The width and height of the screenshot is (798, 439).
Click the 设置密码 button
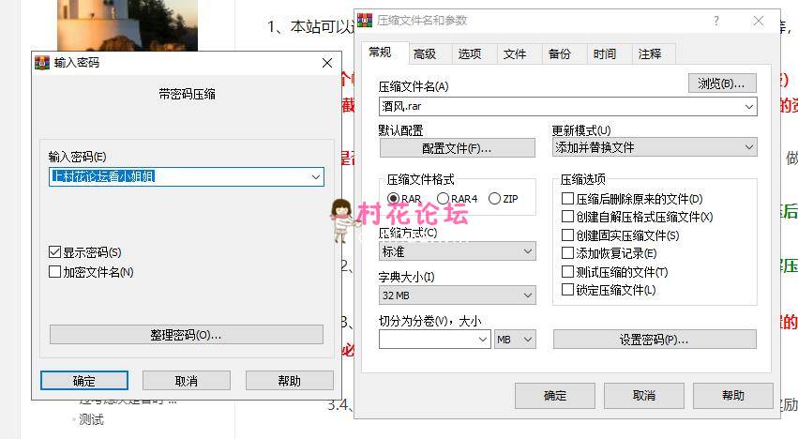pyautogui.click(x=654, y=340)
